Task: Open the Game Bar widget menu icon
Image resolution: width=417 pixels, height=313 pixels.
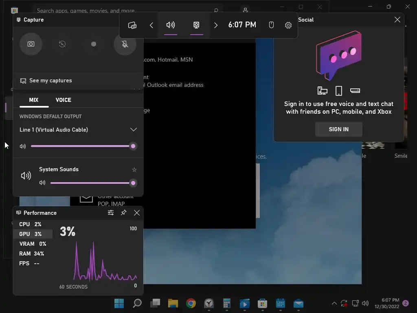Action: [x=132, y=25]
